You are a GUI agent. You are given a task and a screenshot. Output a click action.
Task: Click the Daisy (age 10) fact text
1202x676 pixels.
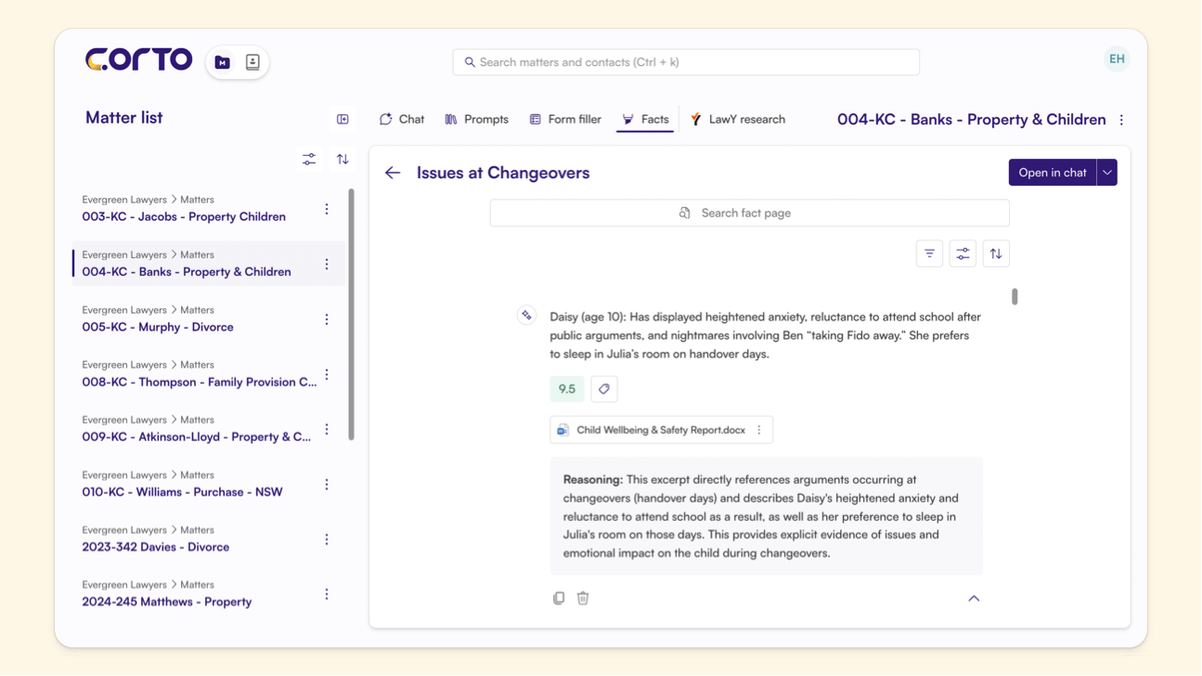[765, 335]
